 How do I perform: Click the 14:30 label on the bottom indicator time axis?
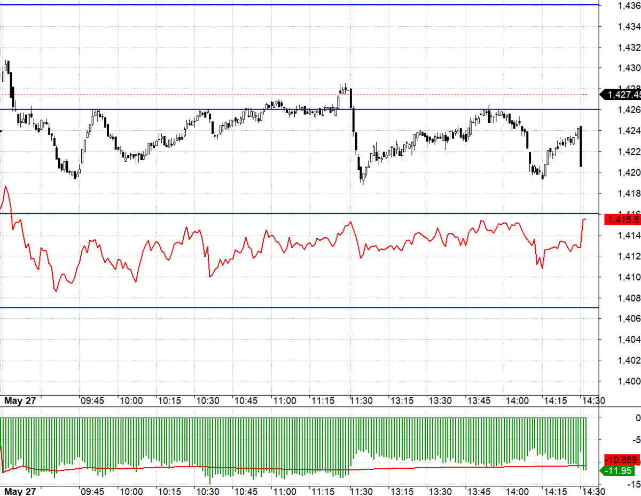(592, 491)
